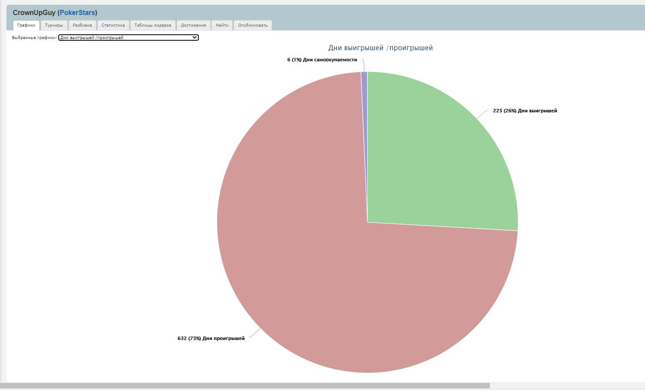Open the Разбивка tab

[x=82, y=25]
